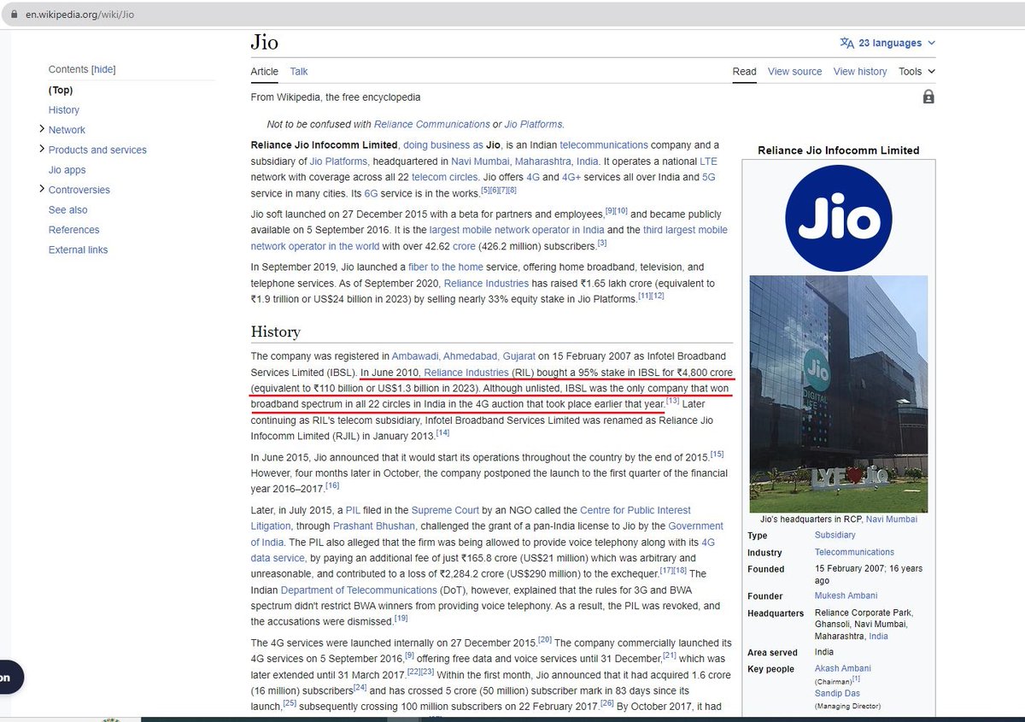Viewport: 1025px width, 722px height.
Task: Open Centre for Public Interest Litigation link
Action: coord(635,511)
